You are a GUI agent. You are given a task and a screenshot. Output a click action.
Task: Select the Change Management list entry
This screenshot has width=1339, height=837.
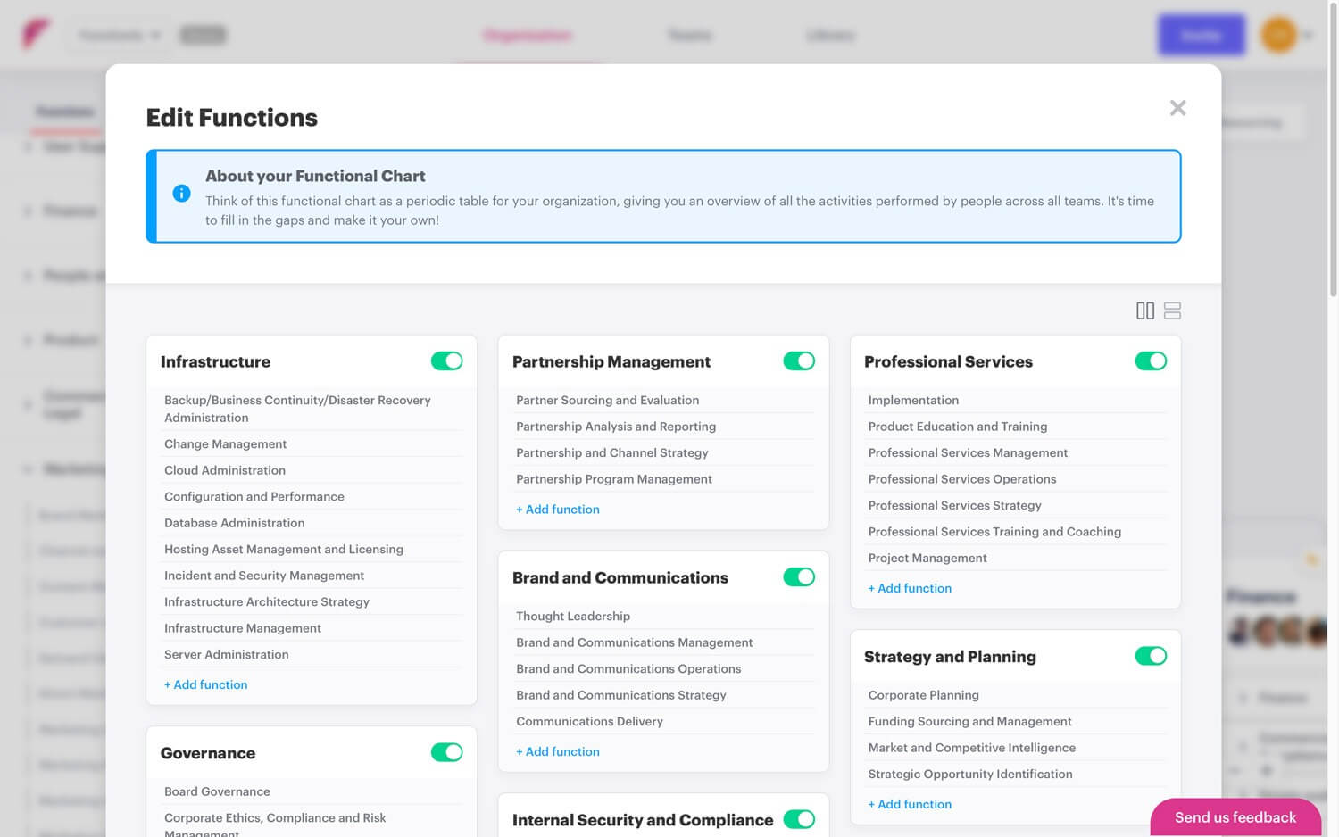[x=225, y=443]
